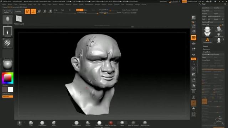Select the small bust tool thumbnail
228x128 pixels.
click(x=218, y=40)
